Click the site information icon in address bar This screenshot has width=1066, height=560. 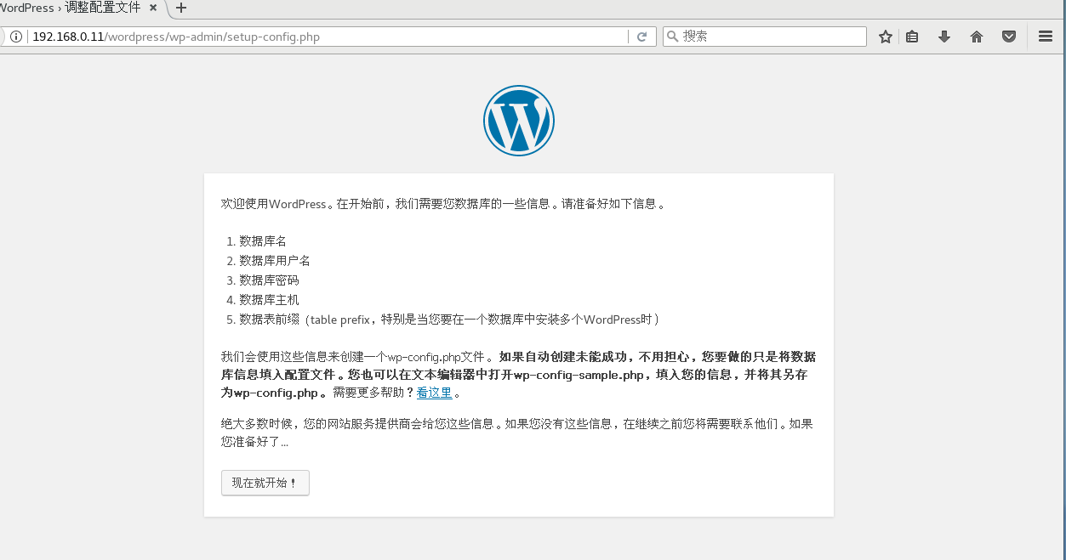pyautogui.click(x=15, y=37)
